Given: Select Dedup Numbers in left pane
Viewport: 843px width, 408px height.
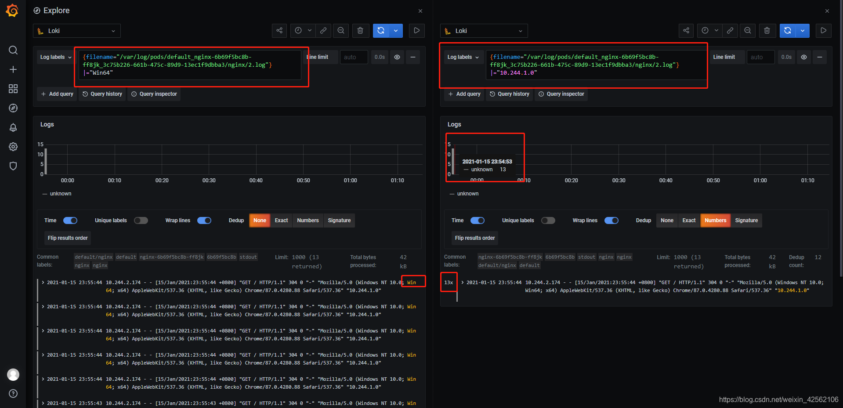Looking at the screenshot, I should point(308,220).
